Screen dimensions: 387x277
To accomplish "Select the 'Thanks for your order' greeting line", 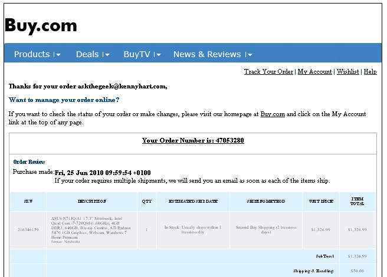I will [88, 86].
